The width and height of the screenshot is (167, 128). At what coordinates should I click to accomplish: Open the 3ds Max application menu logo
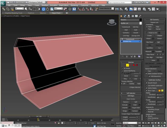(x=3, y=3)
